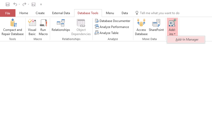The height and width of the screenshot is (123, 212).
Task: Click the Save icon in quick access toolbar
Action: point(8,4)
